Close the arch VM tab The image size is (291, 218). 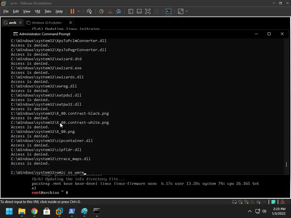tap(20, 23)
